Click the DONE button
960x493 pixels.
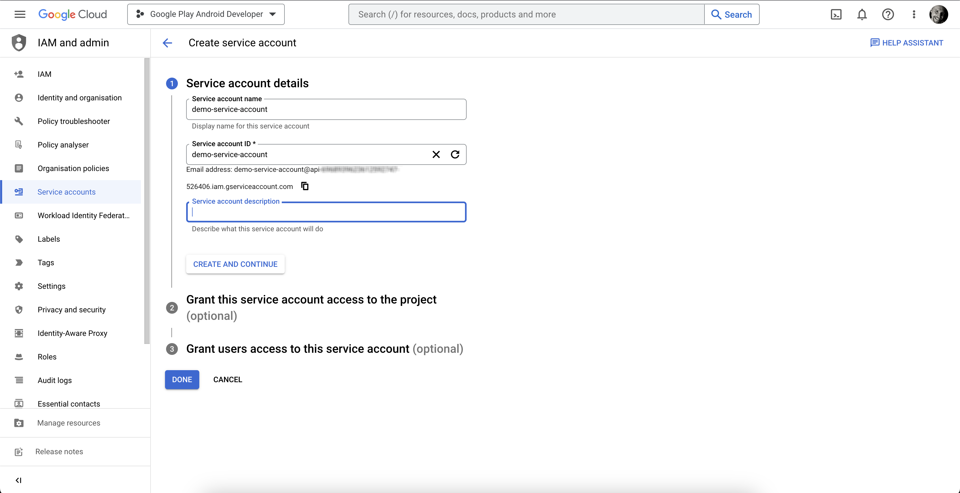[x=182, y=380]
